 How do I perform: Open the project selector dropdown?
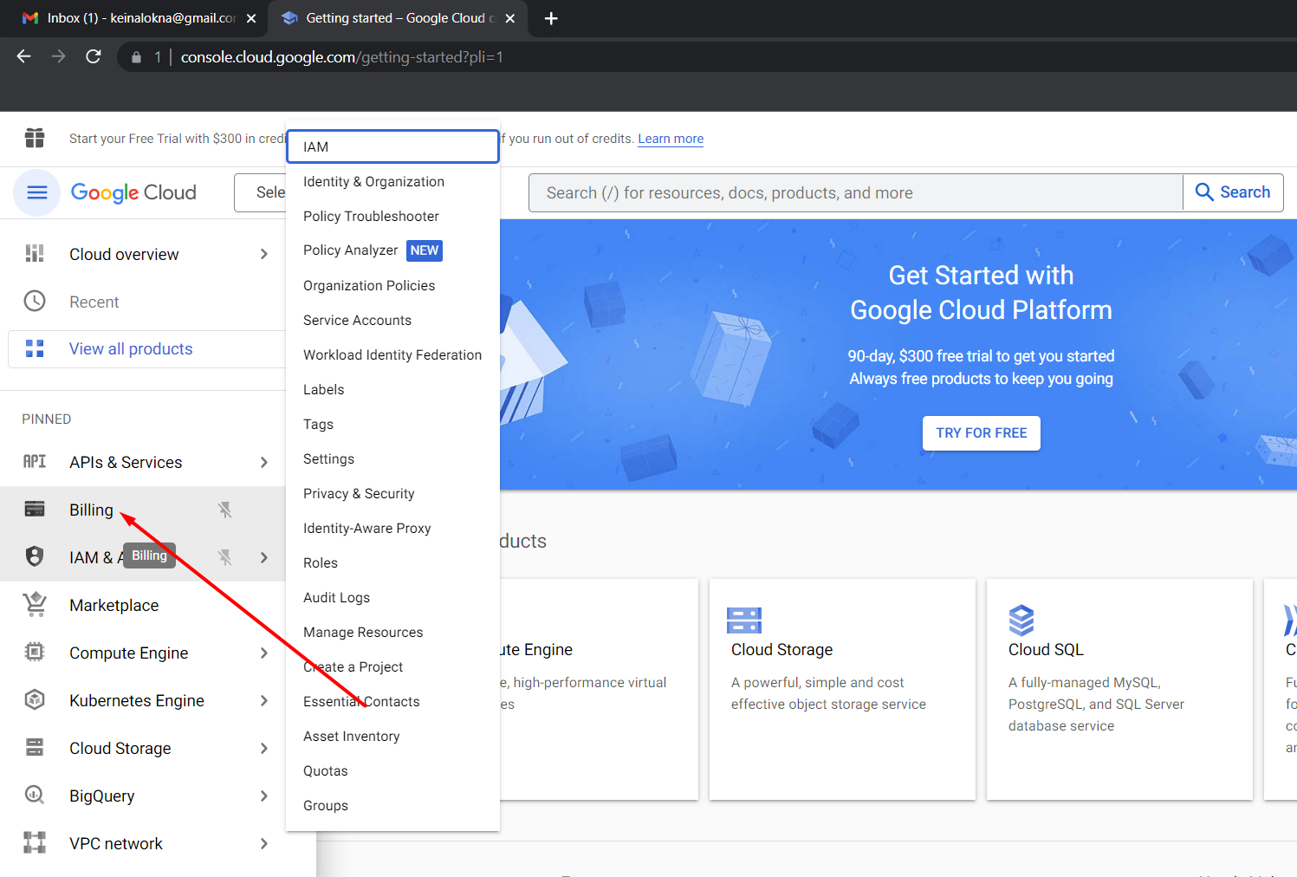[x=261, y=192]
